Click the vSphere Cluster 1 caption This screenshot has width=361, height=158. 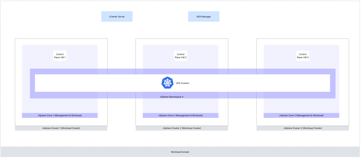coord(61,128)
